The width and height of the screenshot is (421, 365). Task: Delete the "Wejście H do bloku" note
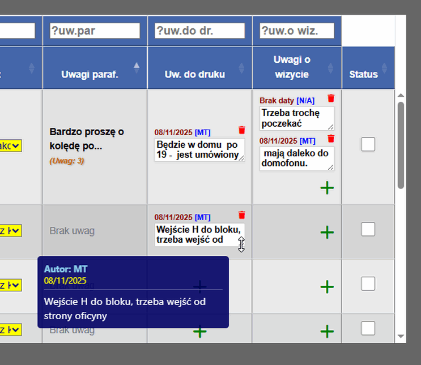(242, 215)
